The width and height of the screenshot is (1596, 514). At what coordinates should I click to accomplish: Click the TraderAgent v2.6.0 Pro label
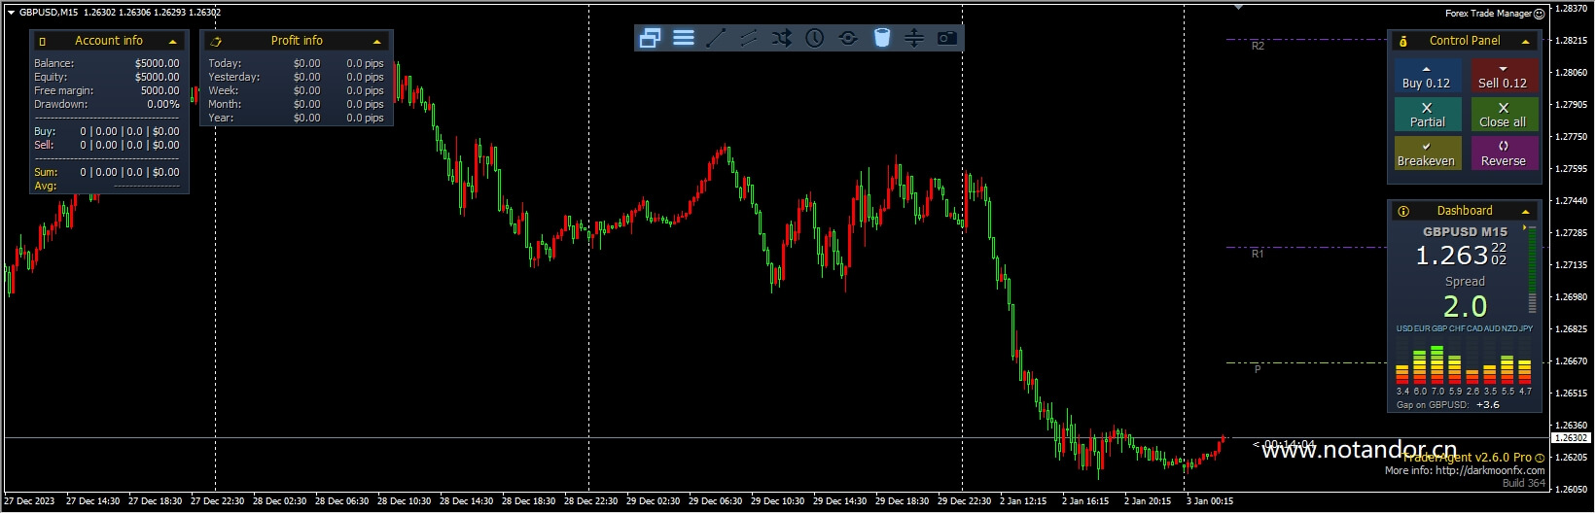[1467, 457]
